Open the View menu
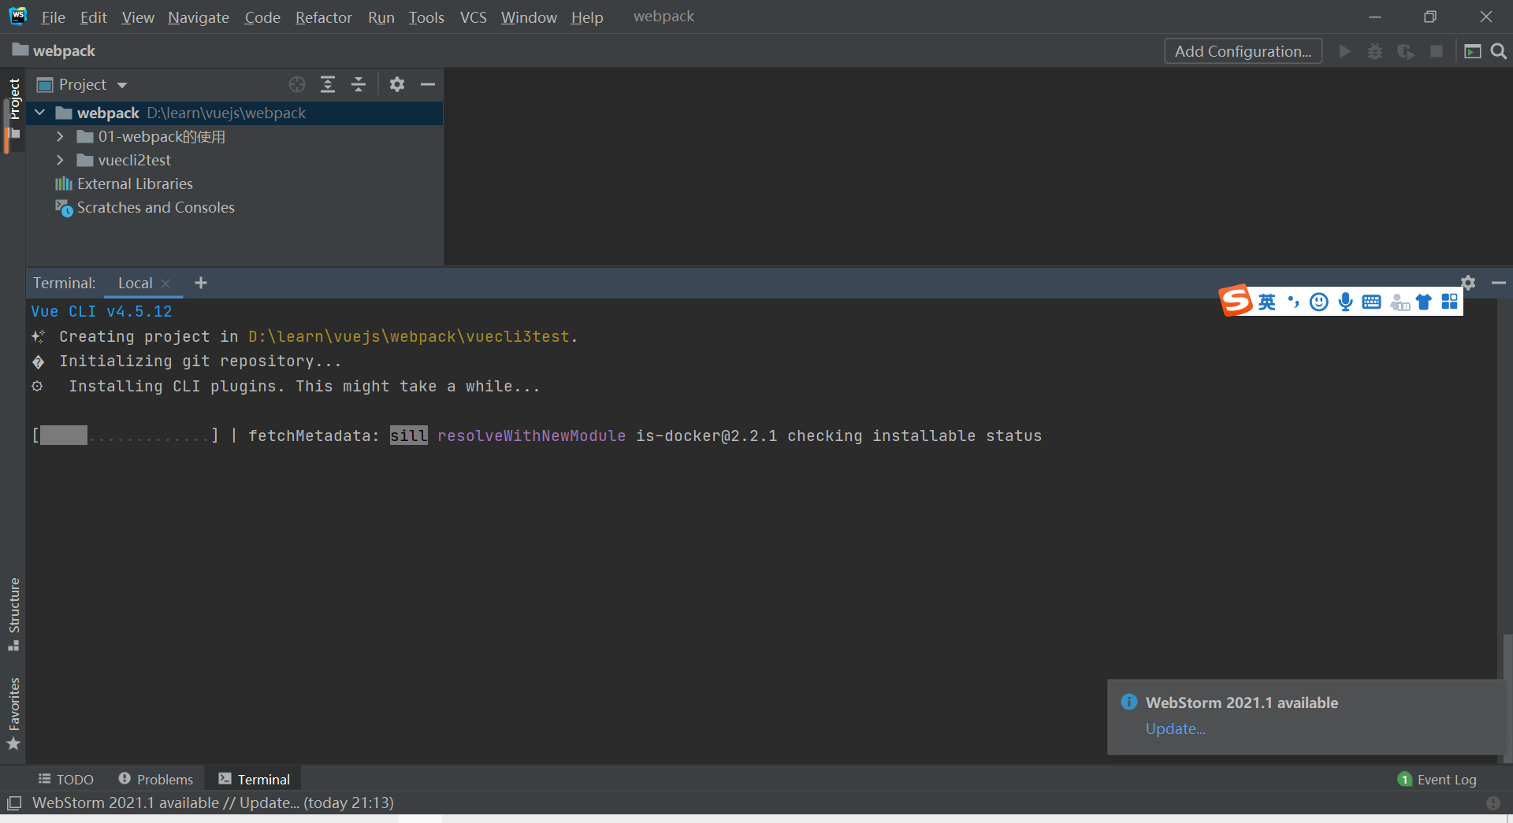Image resolution: width=1513 pixels, height=823 pixels. tap(138, 17)
